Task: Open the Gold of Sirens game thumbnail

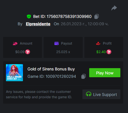Action: click(14, 73)
